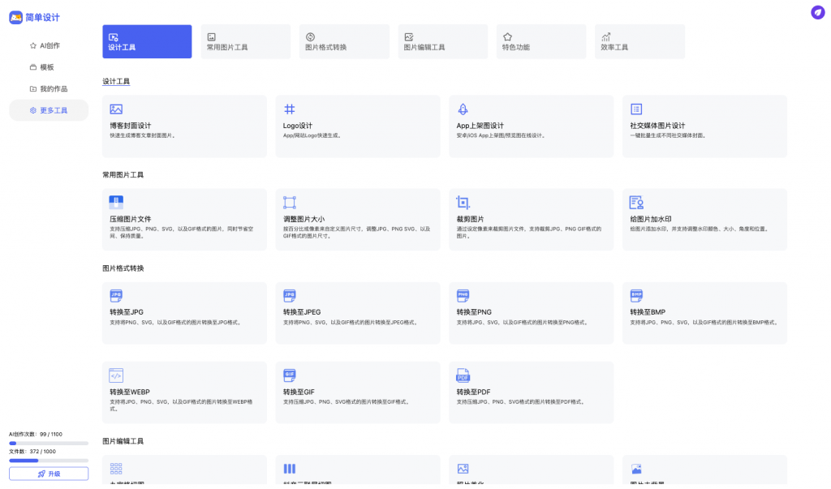Screen dimensions: 831x489
Task: Click the 给图片加水印 watermark icon
Action: (636, 203)
